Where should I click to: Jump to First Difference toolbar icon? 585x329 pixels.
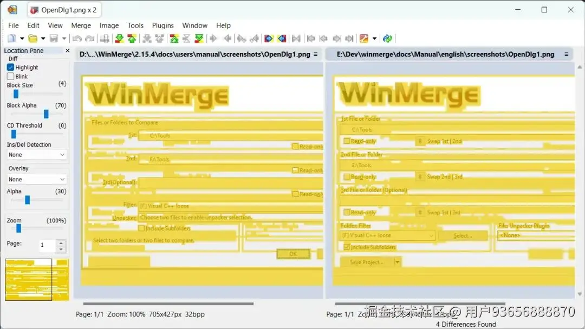click(174, 38)
